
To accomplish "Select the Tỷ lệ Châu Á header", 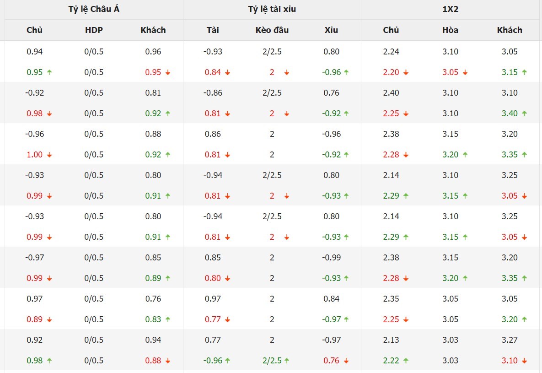I will pos(94,9).
